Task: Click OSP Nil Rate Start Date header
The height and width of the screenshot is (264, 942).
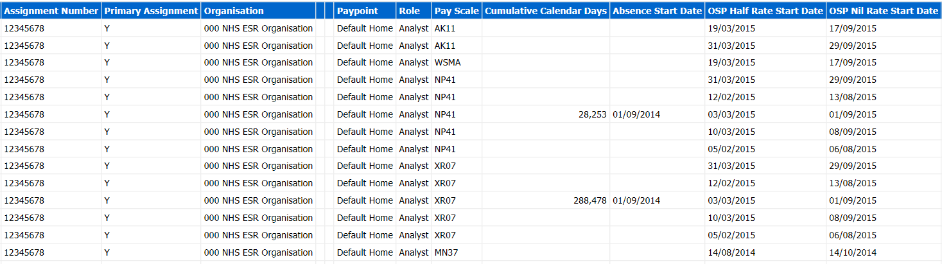Action: click(883, 11)
